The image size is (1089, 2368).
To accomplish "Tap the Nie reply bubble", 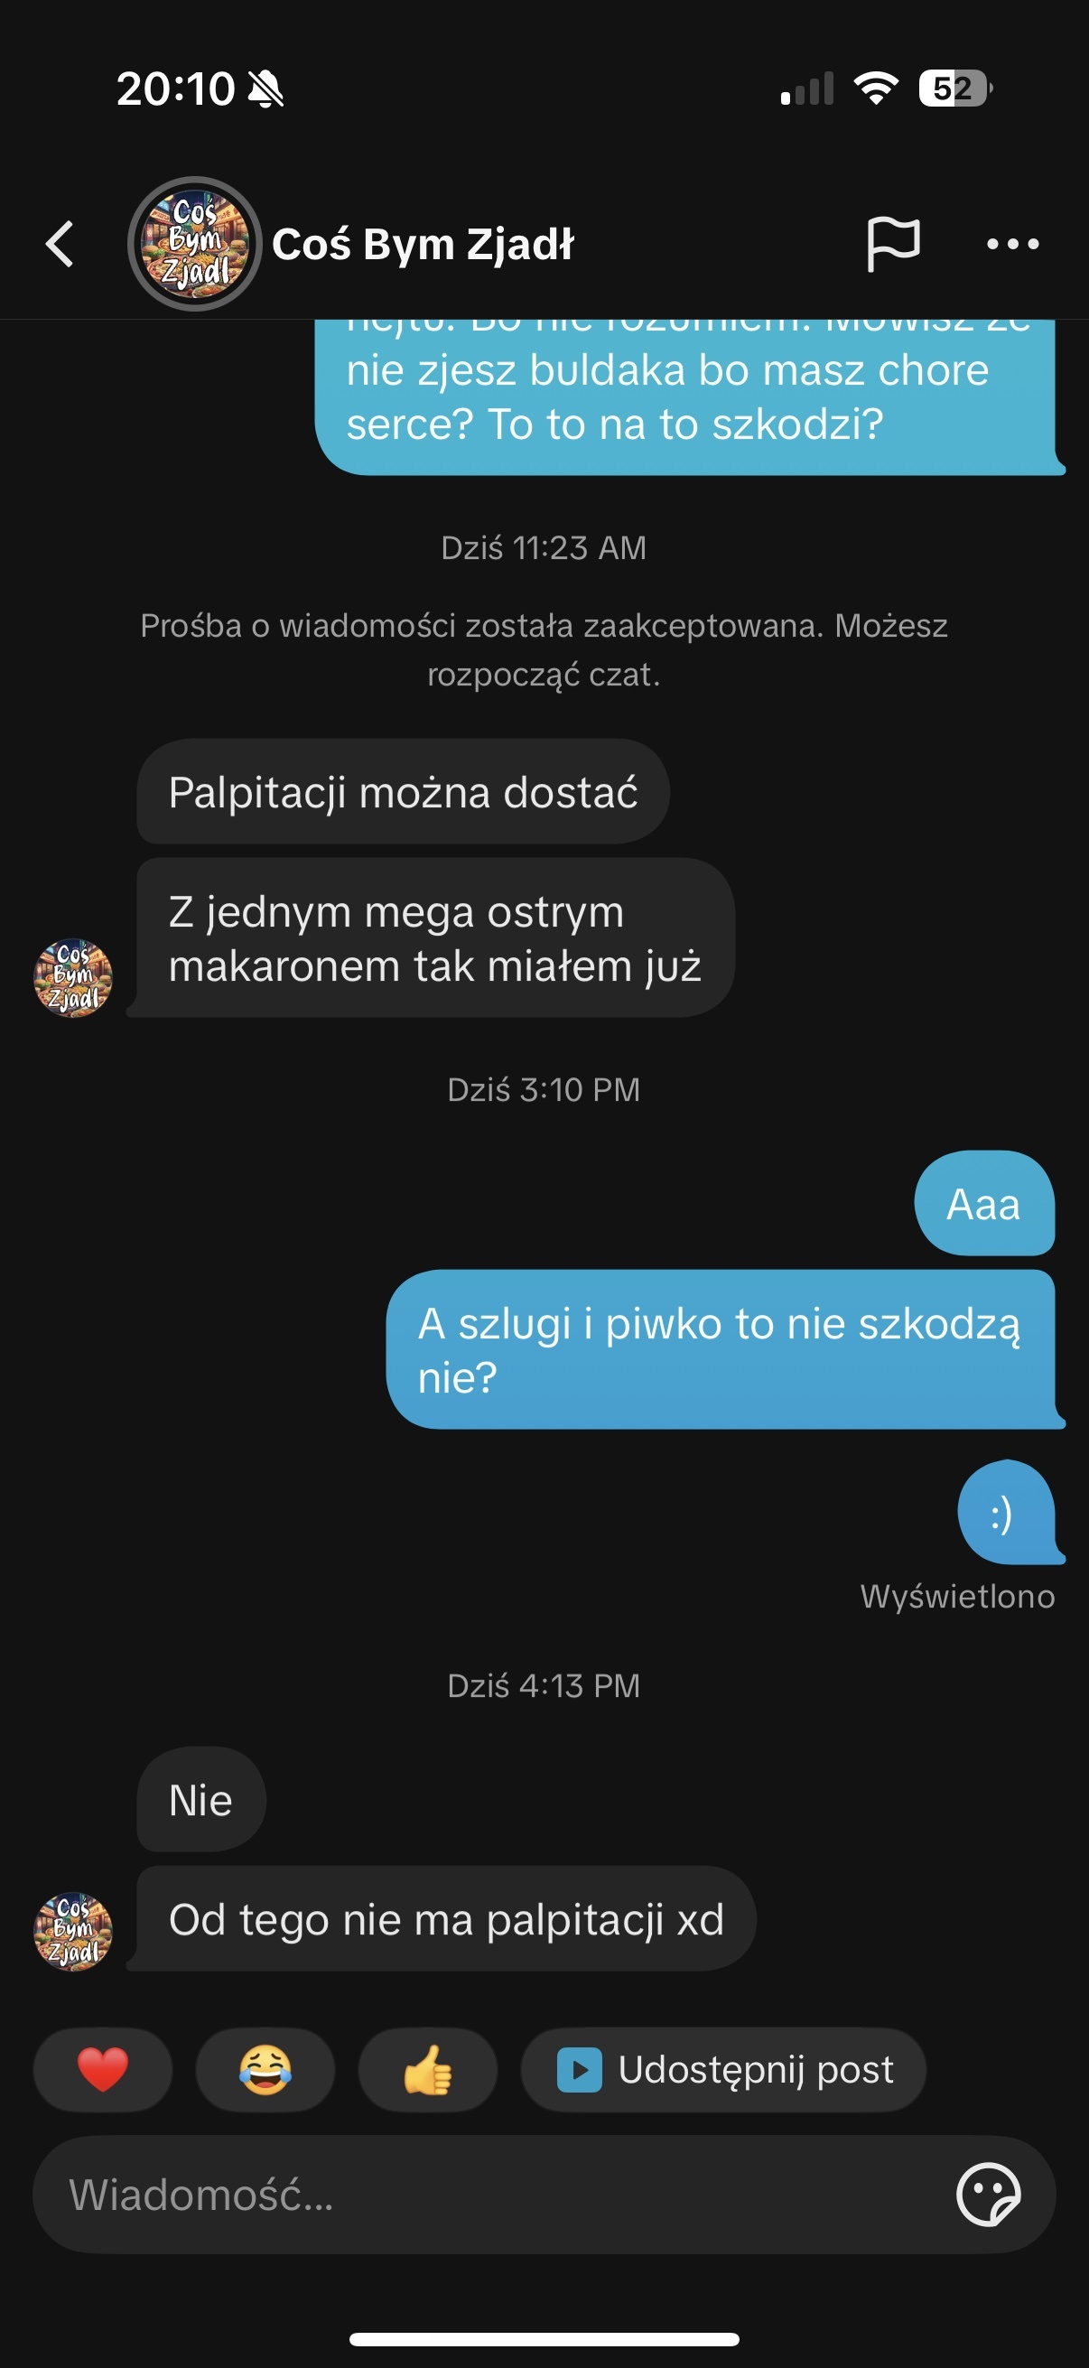I will coord(201,1799).
